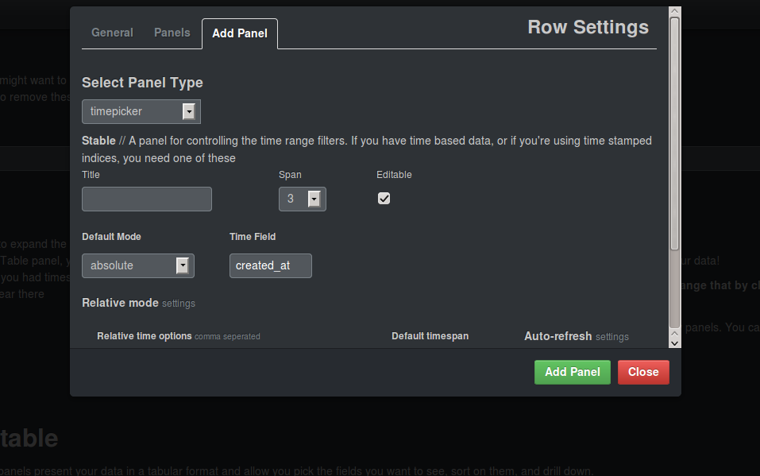Click the Select Panel Type heading
This screenshot has height=476, width=760.
[x=142, y=83]
